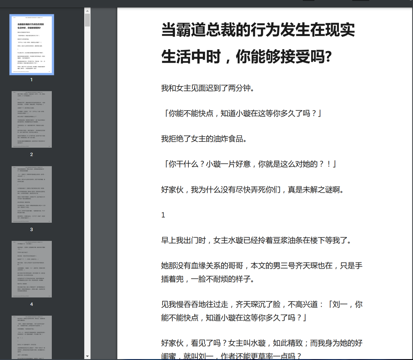
Task: Click the line '我和女主见面迟到了两分钟。'
Action: [x=208, y=88]
